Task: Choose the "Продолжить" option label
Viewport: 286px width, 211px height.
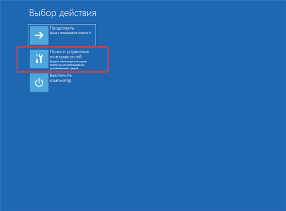Action: coord(62,28)
